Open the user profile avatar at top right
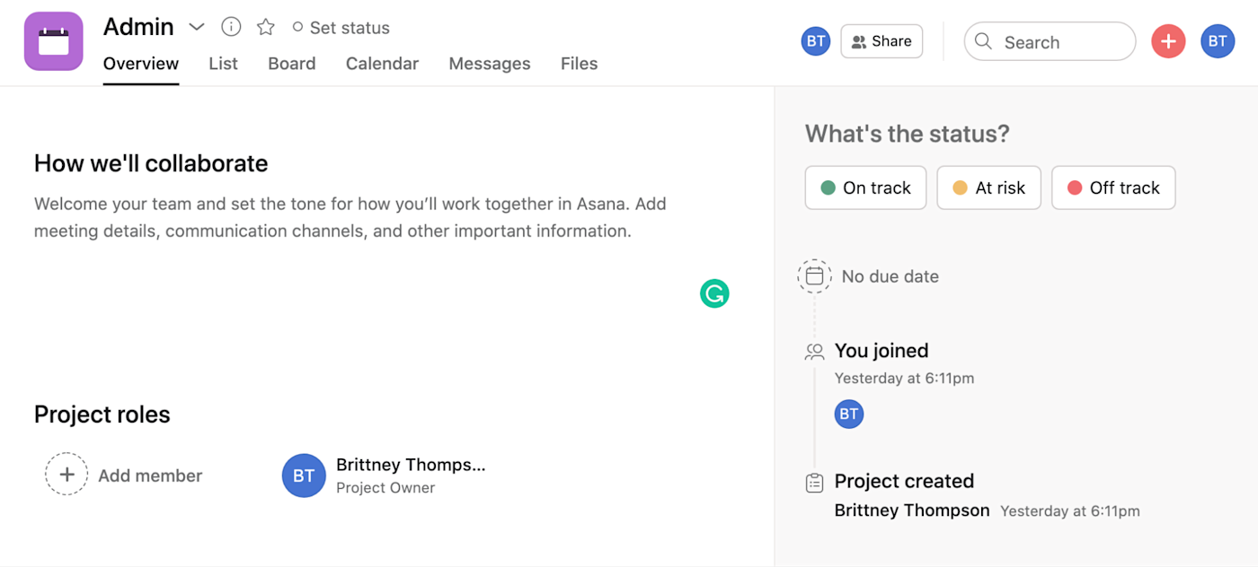 pos(1218,41)
